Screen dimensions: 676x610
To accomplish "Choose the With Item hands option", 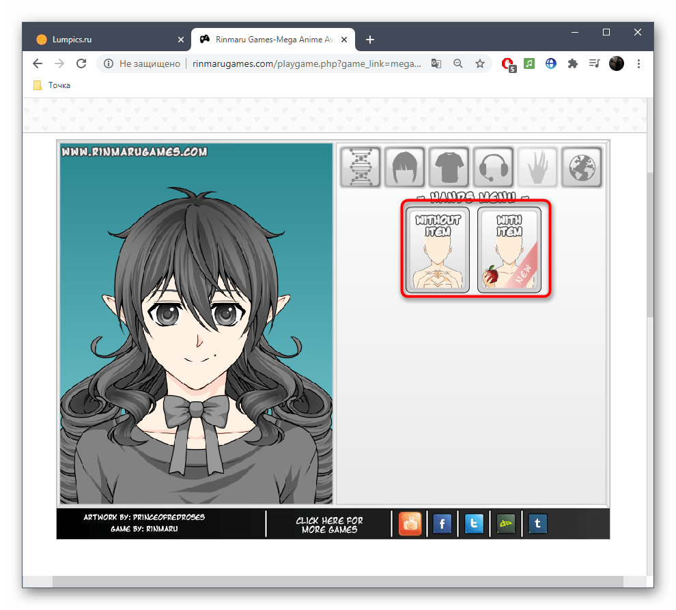I will click(x=509, y=250).
